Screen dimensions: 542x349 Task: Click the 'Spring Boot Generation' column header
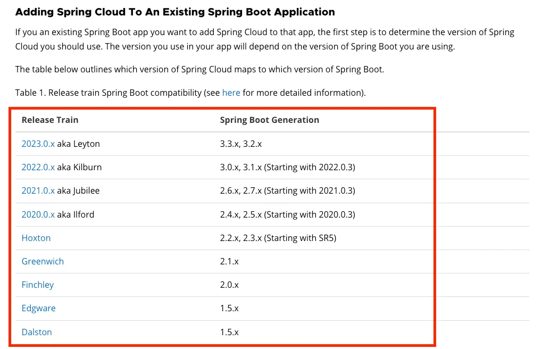tap(270, 120)
